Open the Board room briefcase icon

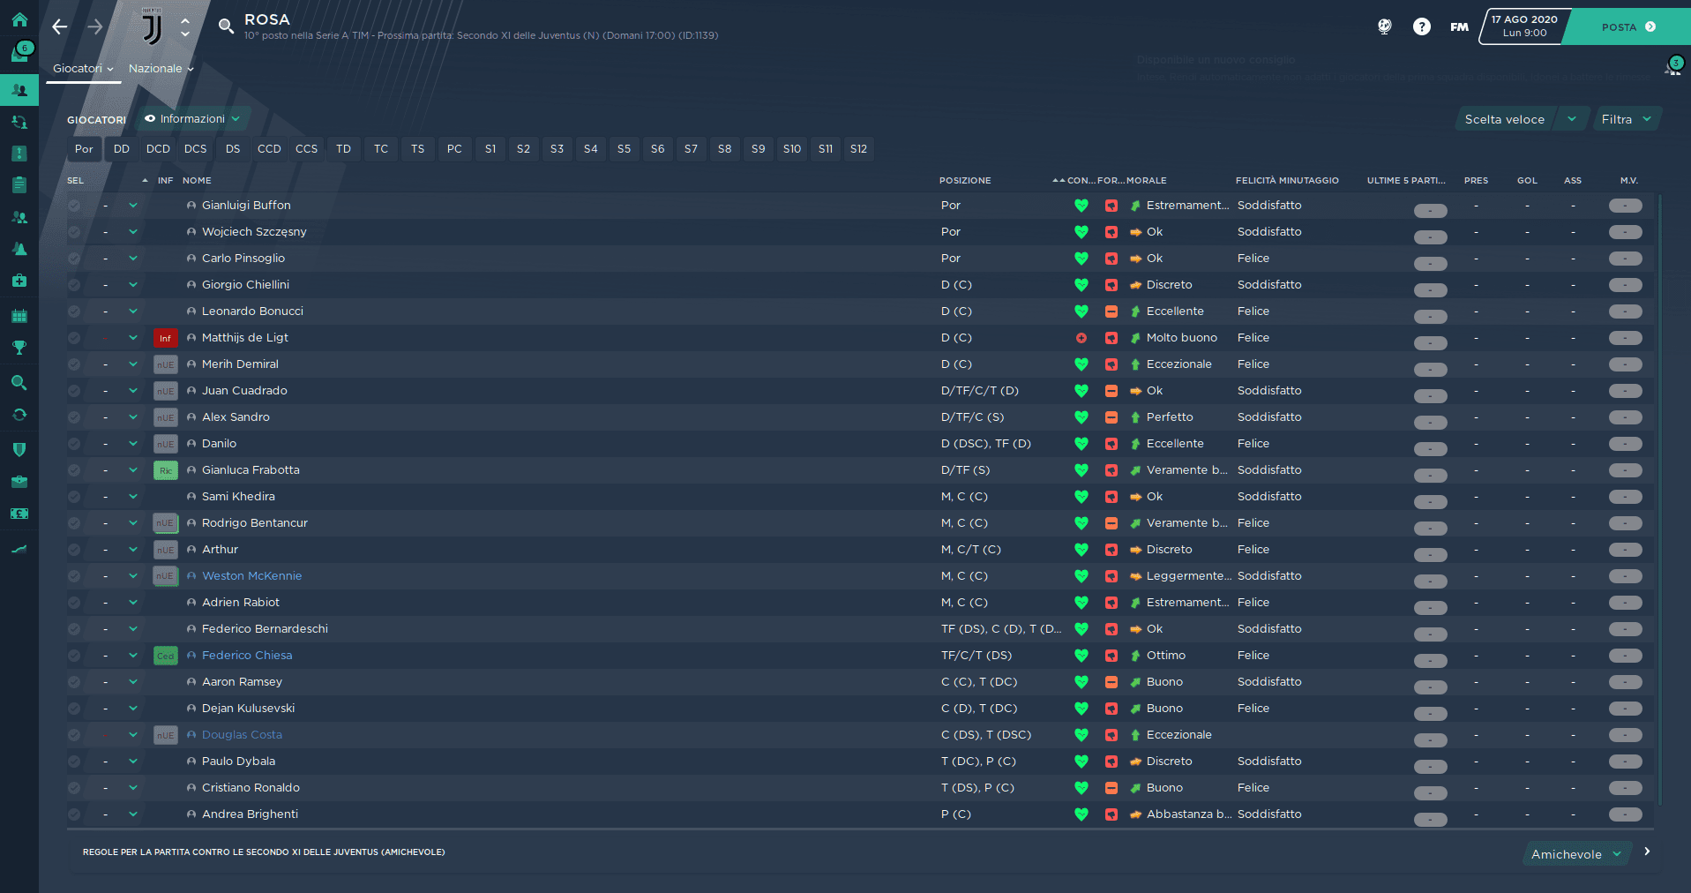click(19, 482)
